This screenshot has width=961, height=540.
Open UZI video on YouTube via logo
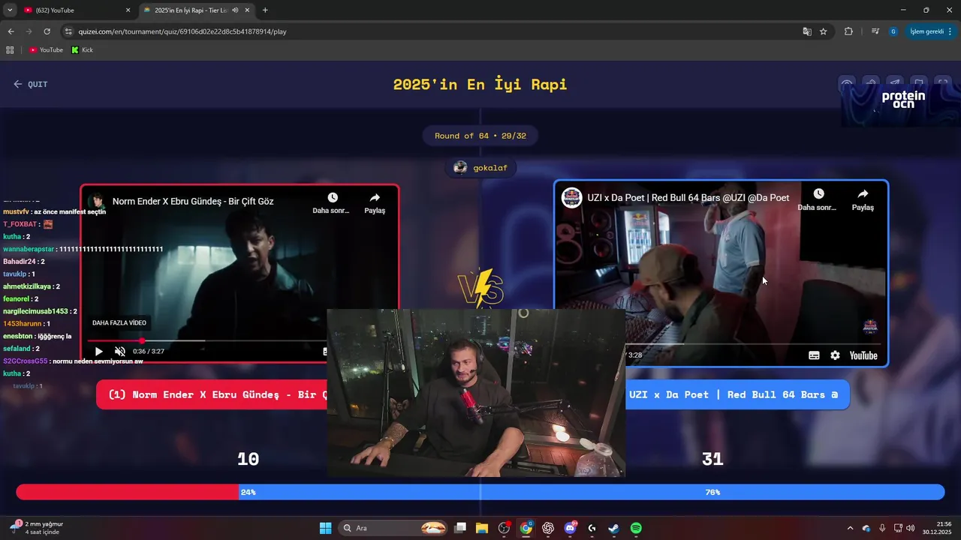pyautogui.click(x=863, y=355)
